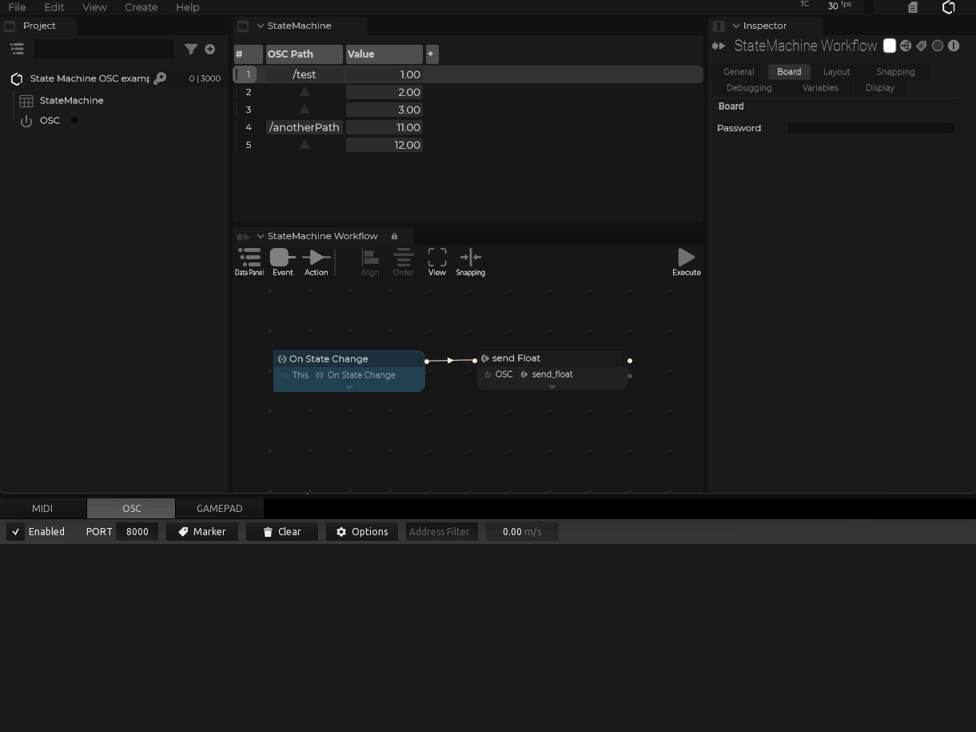The width and height of the screenshot is (976, 732).
Task: Add a new column with plus button
Action: tap(431, 54)
